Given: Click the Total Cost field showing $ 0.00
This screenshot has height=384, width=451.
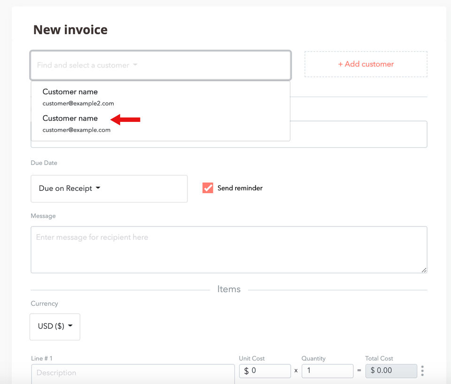Looking at the screenshot, I should pyautogui.click(x=391, y=371).
